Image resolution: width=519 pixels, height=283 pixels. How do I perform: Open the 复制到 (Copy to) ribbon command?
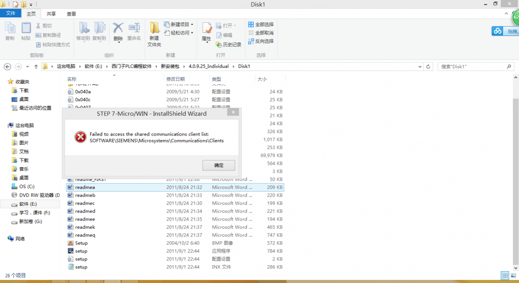coord(99,32)
